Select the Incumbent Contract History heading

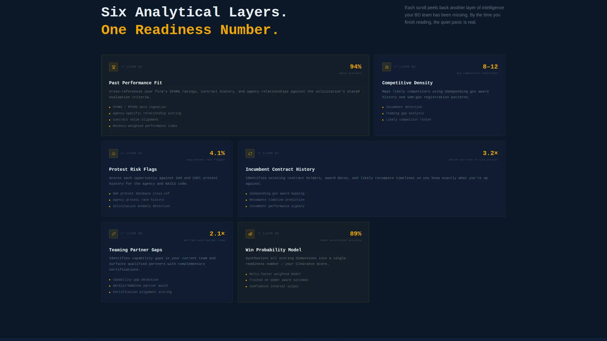[280, 170]
